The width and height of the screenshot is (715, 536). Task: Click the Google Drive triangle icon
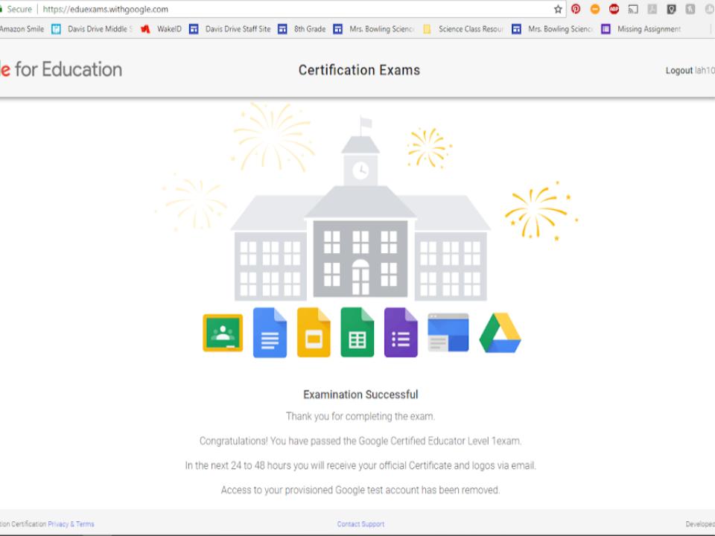tap(500, 333)
